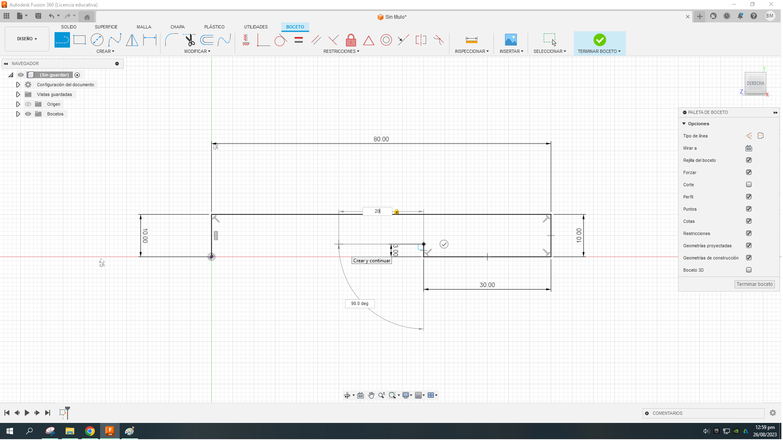783x440 pixels.
Task: Select the Fillet tool in Modificar
Action: pos(171,40)
